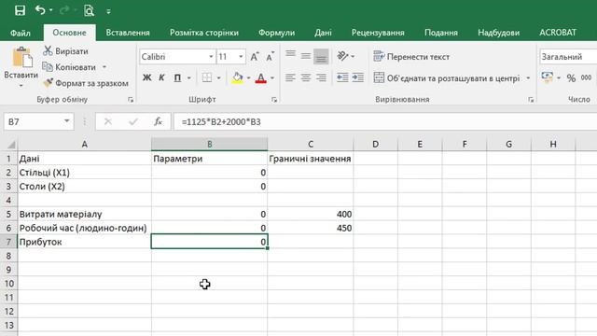Align cell text left

(x=290, y=77)
